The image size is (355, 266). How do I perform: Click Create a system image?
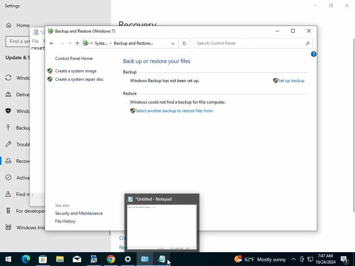76,71
